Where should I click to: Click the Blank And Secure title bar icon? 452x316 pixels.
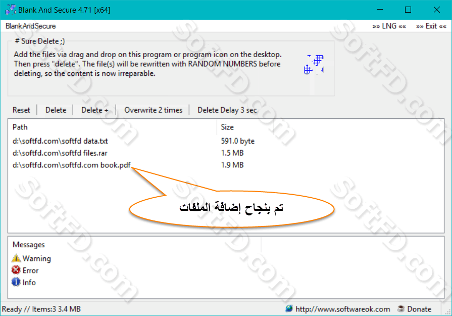coord(11,10)
